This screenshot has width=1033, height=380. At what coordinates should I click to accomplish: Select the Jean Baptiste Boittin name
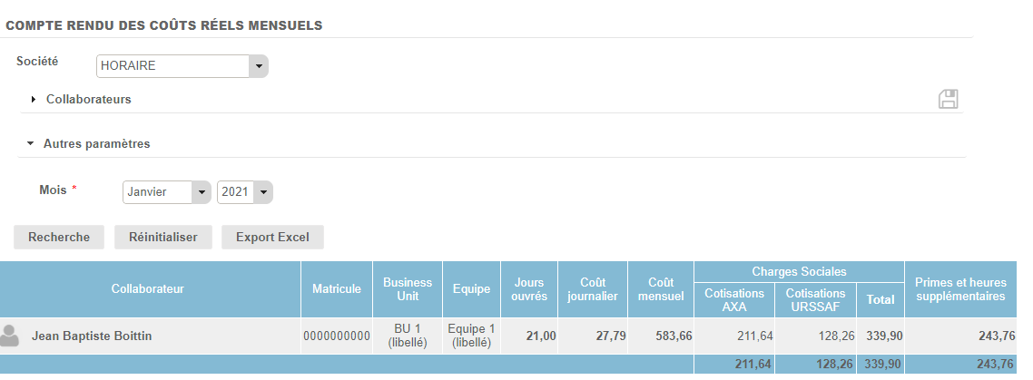[x=92, y=336]
